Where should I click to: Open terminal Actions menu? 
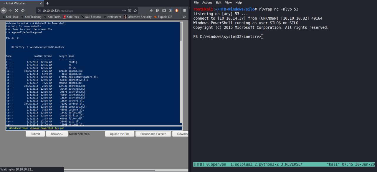click(207, 2)
